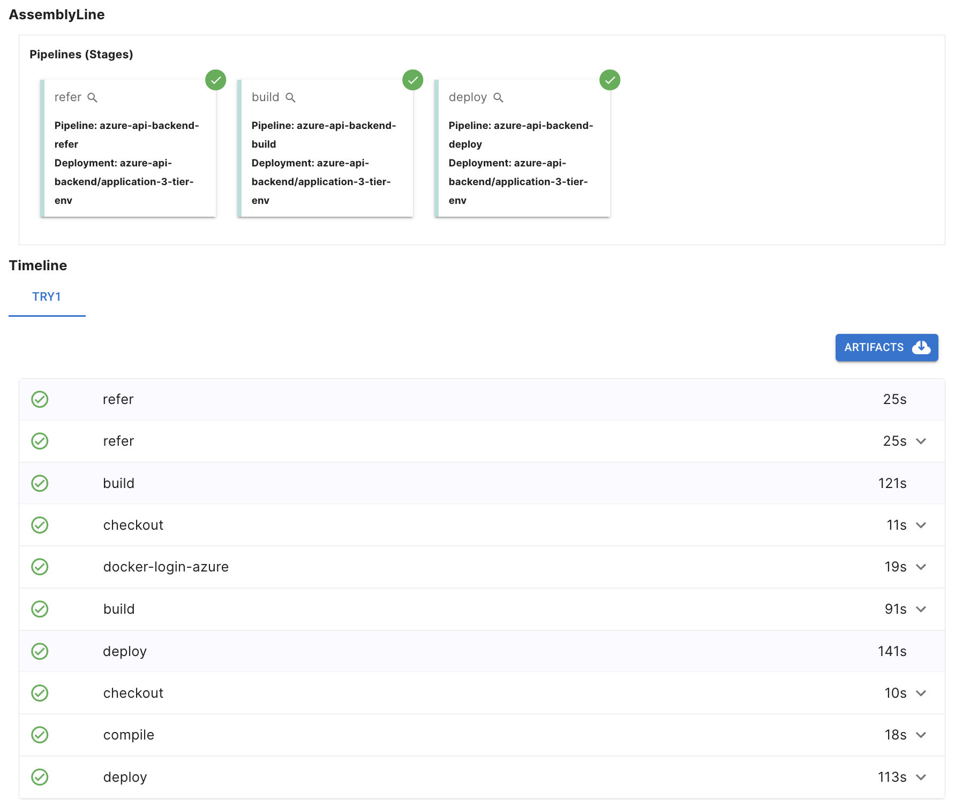The image size is (962, 808).
Task: Select the 141s deploy stage row
Action: click(482, 651)
